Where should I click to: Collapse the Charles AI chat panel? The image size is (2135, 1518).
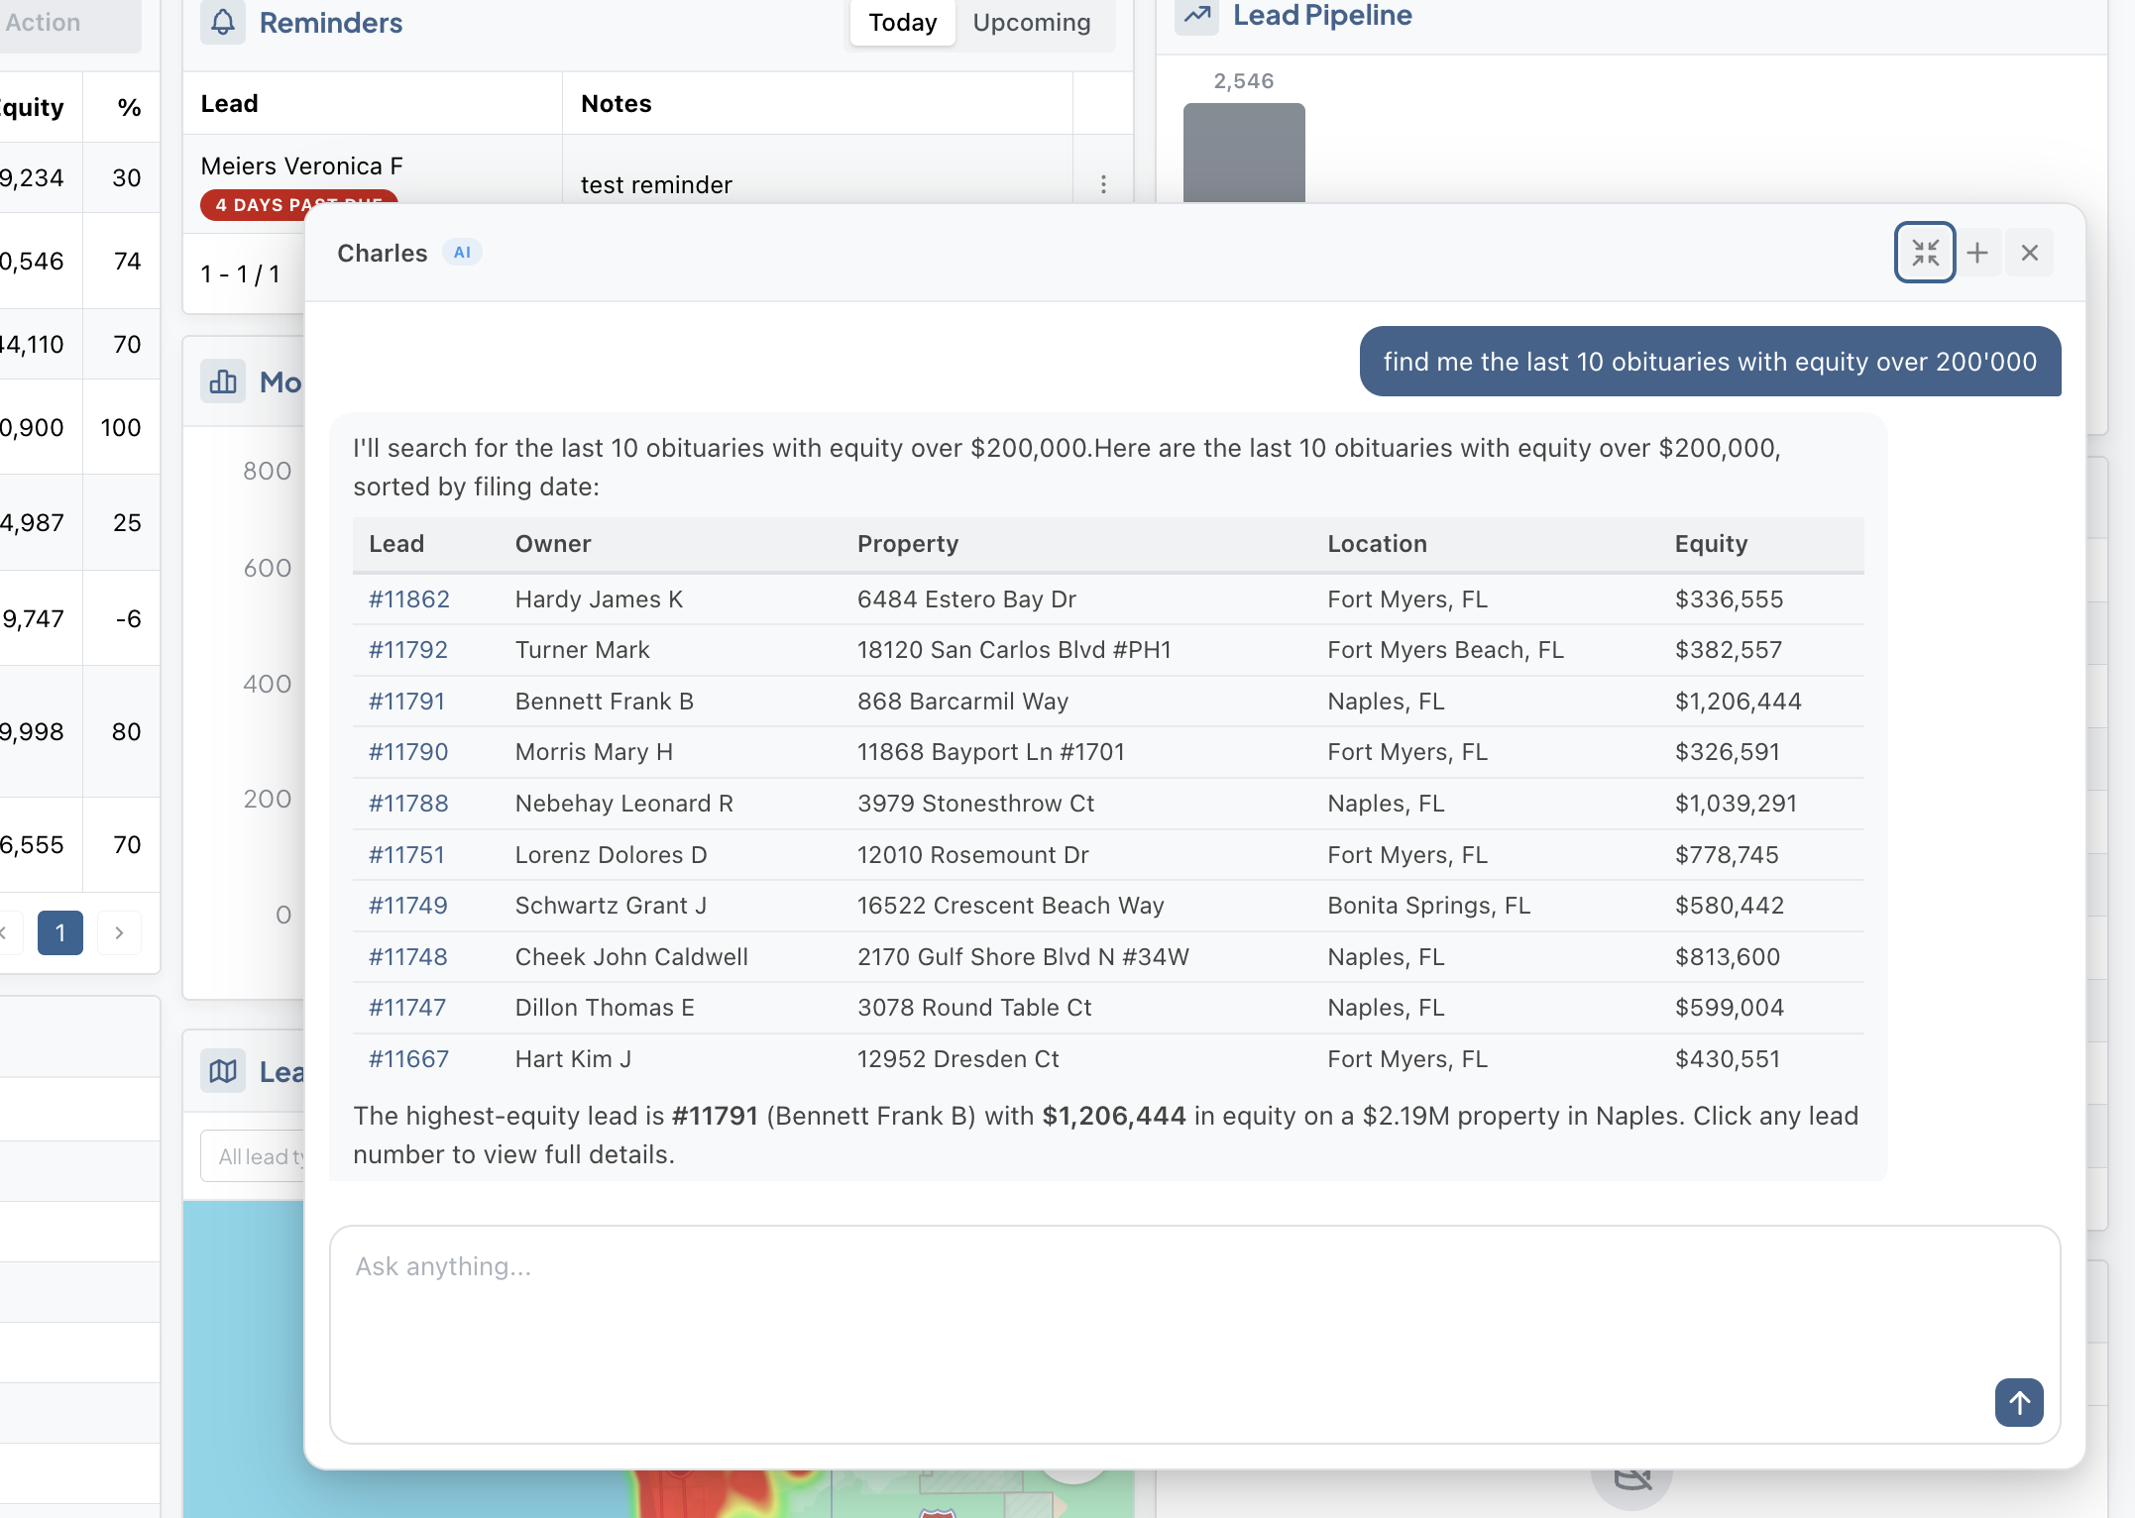(x=1924, y=253)
